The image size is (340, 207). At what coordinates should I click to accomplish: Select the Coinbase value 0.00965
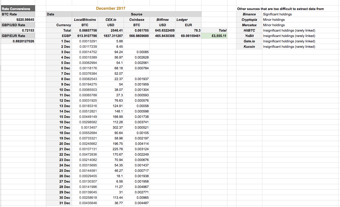click(x=137, y=197)
